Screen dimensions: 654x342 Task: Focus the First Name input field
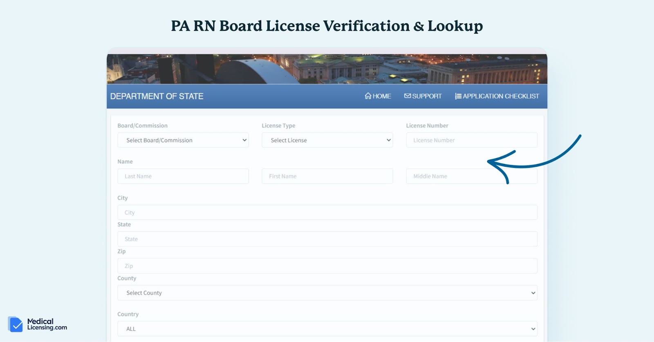(x=327, y=176)
